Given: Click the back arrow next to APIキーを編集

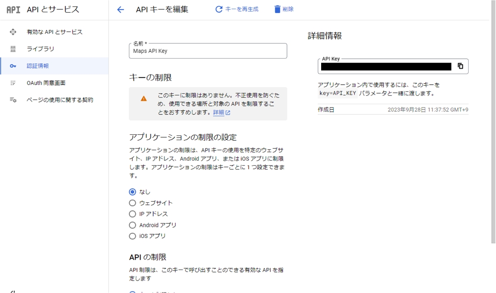Looking at the screenshot, I should click(x=120, y=9).
